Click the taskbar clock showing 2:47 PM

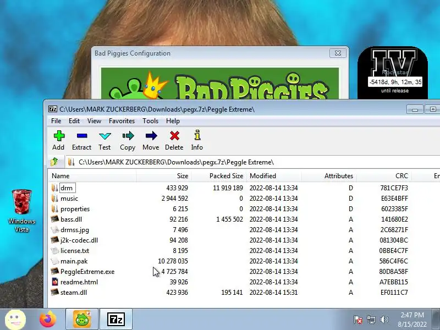click(x=412, y=320)
